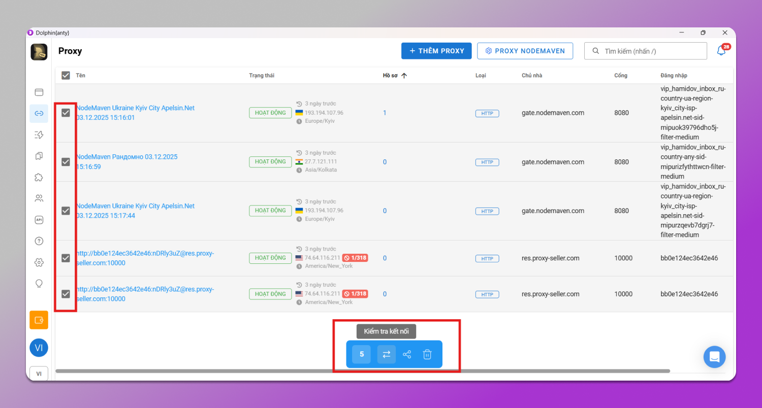Click the notification bell icon
This screenshot has height=408, width=762.
[x=721, y=51]
